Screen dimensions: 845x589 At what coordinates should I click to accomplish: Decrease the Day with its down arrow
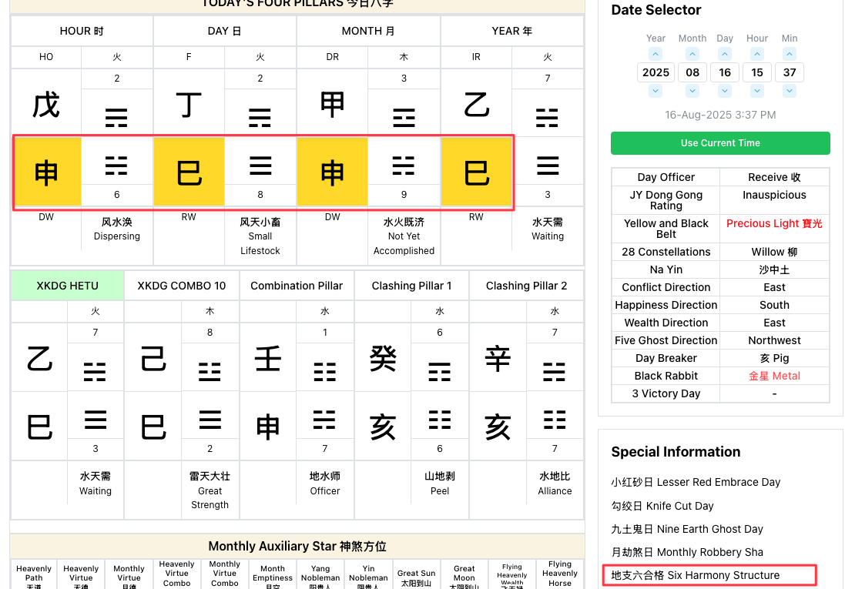point(725,91)
